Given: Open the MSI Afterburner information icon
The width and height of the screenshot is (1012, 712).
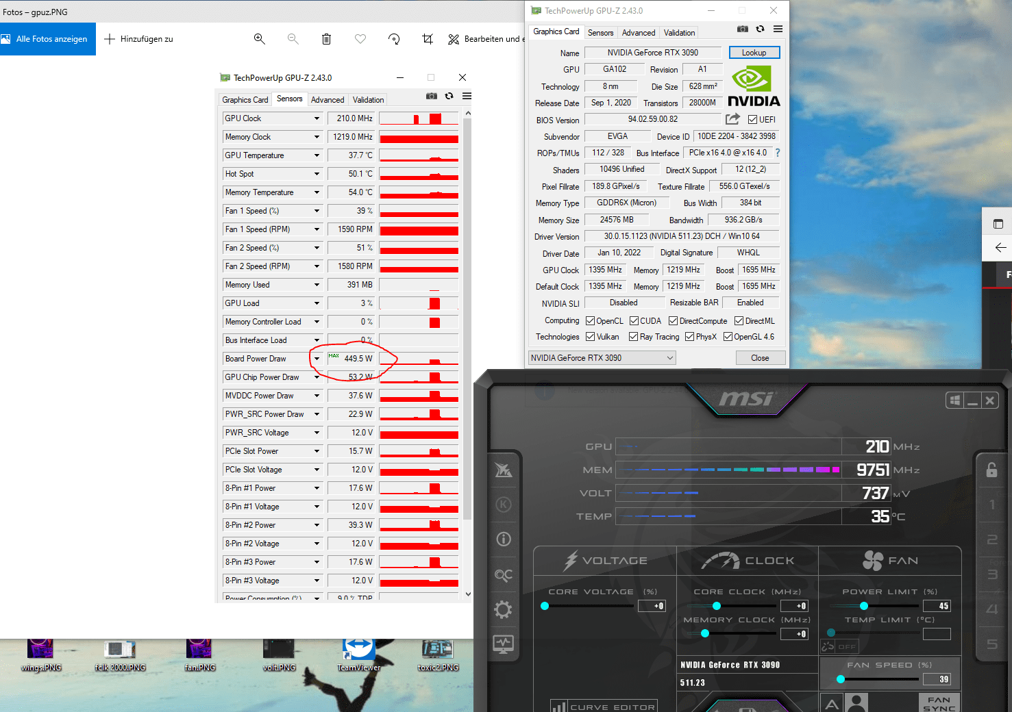Looking at the screenshot, I should 504,539.
